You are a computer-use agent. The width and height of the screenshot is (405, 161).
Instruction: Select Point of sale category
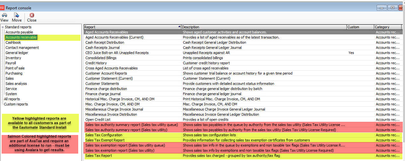tap(15, 68)
